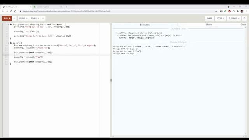Click the 'Going out to buy: ["Tea"]' output line
This screenshot has width=249, height=140.
pos(127,51)
